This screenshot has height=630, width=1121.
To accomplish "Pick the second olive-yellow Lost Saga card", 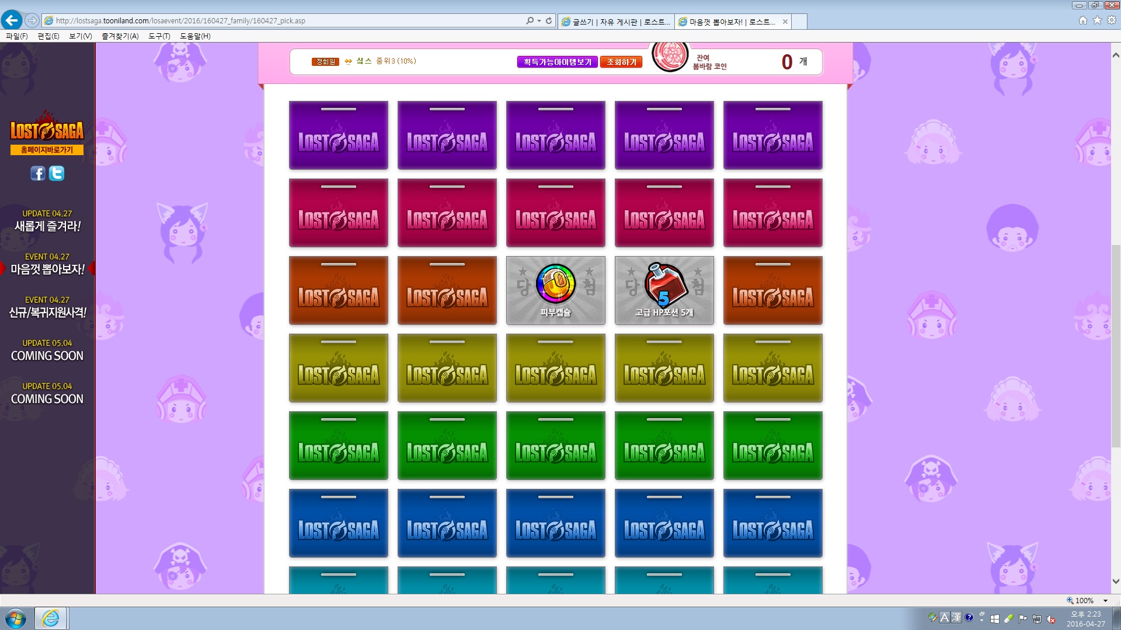I will (447, 368).
